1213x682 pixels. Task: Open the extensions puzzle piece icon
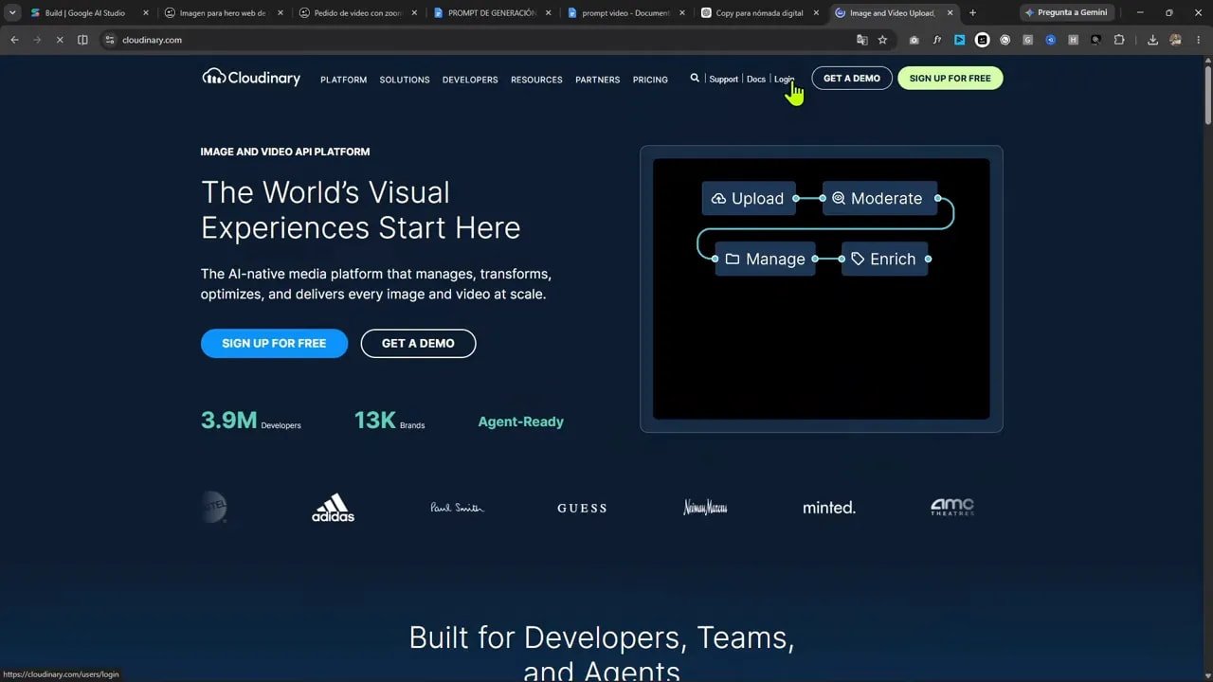1119,40
